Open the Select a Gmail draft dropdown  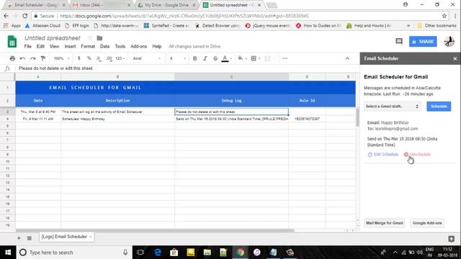[392, 106]
